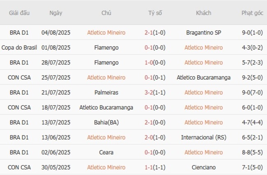The width and height of the screenshot is (267, 175).
Task: Open the Palmeiras team link
Action: pos(106,92)
